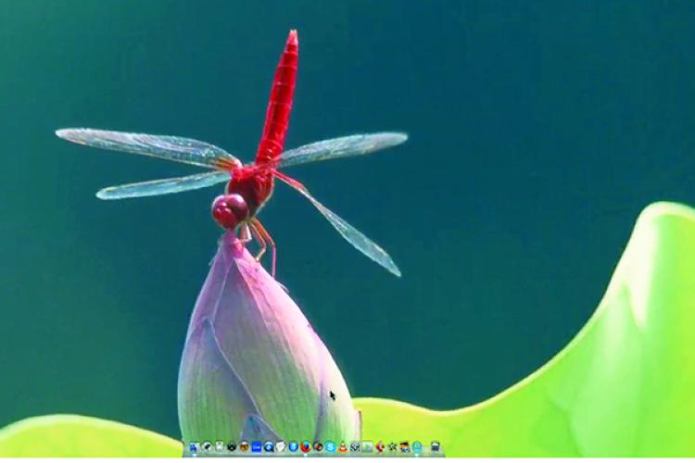This screenshot has height=463, width=695.
Task: Click the dark gray icon right of VLC
Action: pos(355,446)
